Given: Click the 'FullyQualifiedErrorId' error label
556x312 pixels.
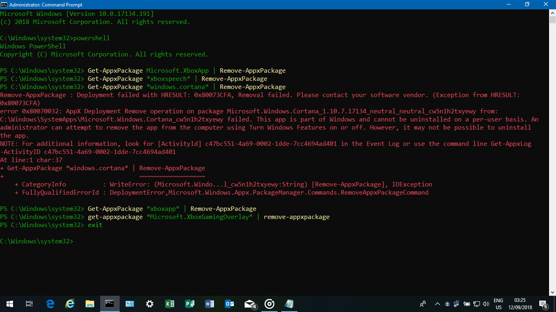Looking at the screenshot, I should 60,193.
